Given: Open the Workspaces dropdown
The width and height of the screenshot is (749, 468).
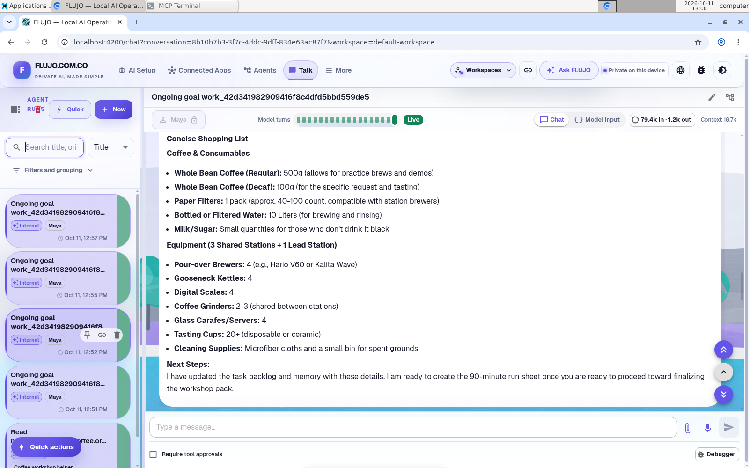Looking at the screenshot, I should coord(484,70).
